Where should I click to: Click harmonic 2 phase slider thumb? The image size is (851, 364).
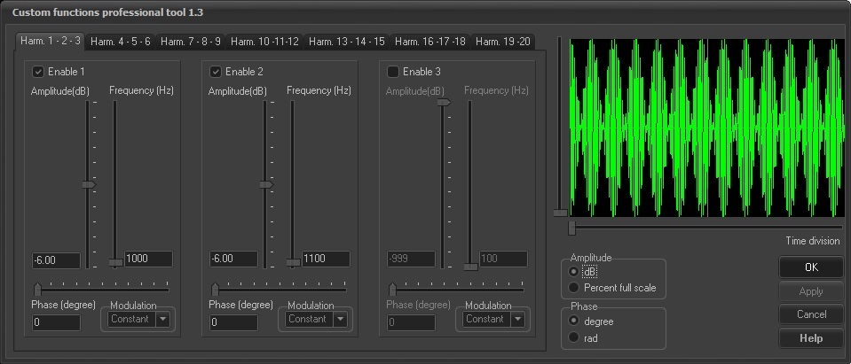click(215, 290)
